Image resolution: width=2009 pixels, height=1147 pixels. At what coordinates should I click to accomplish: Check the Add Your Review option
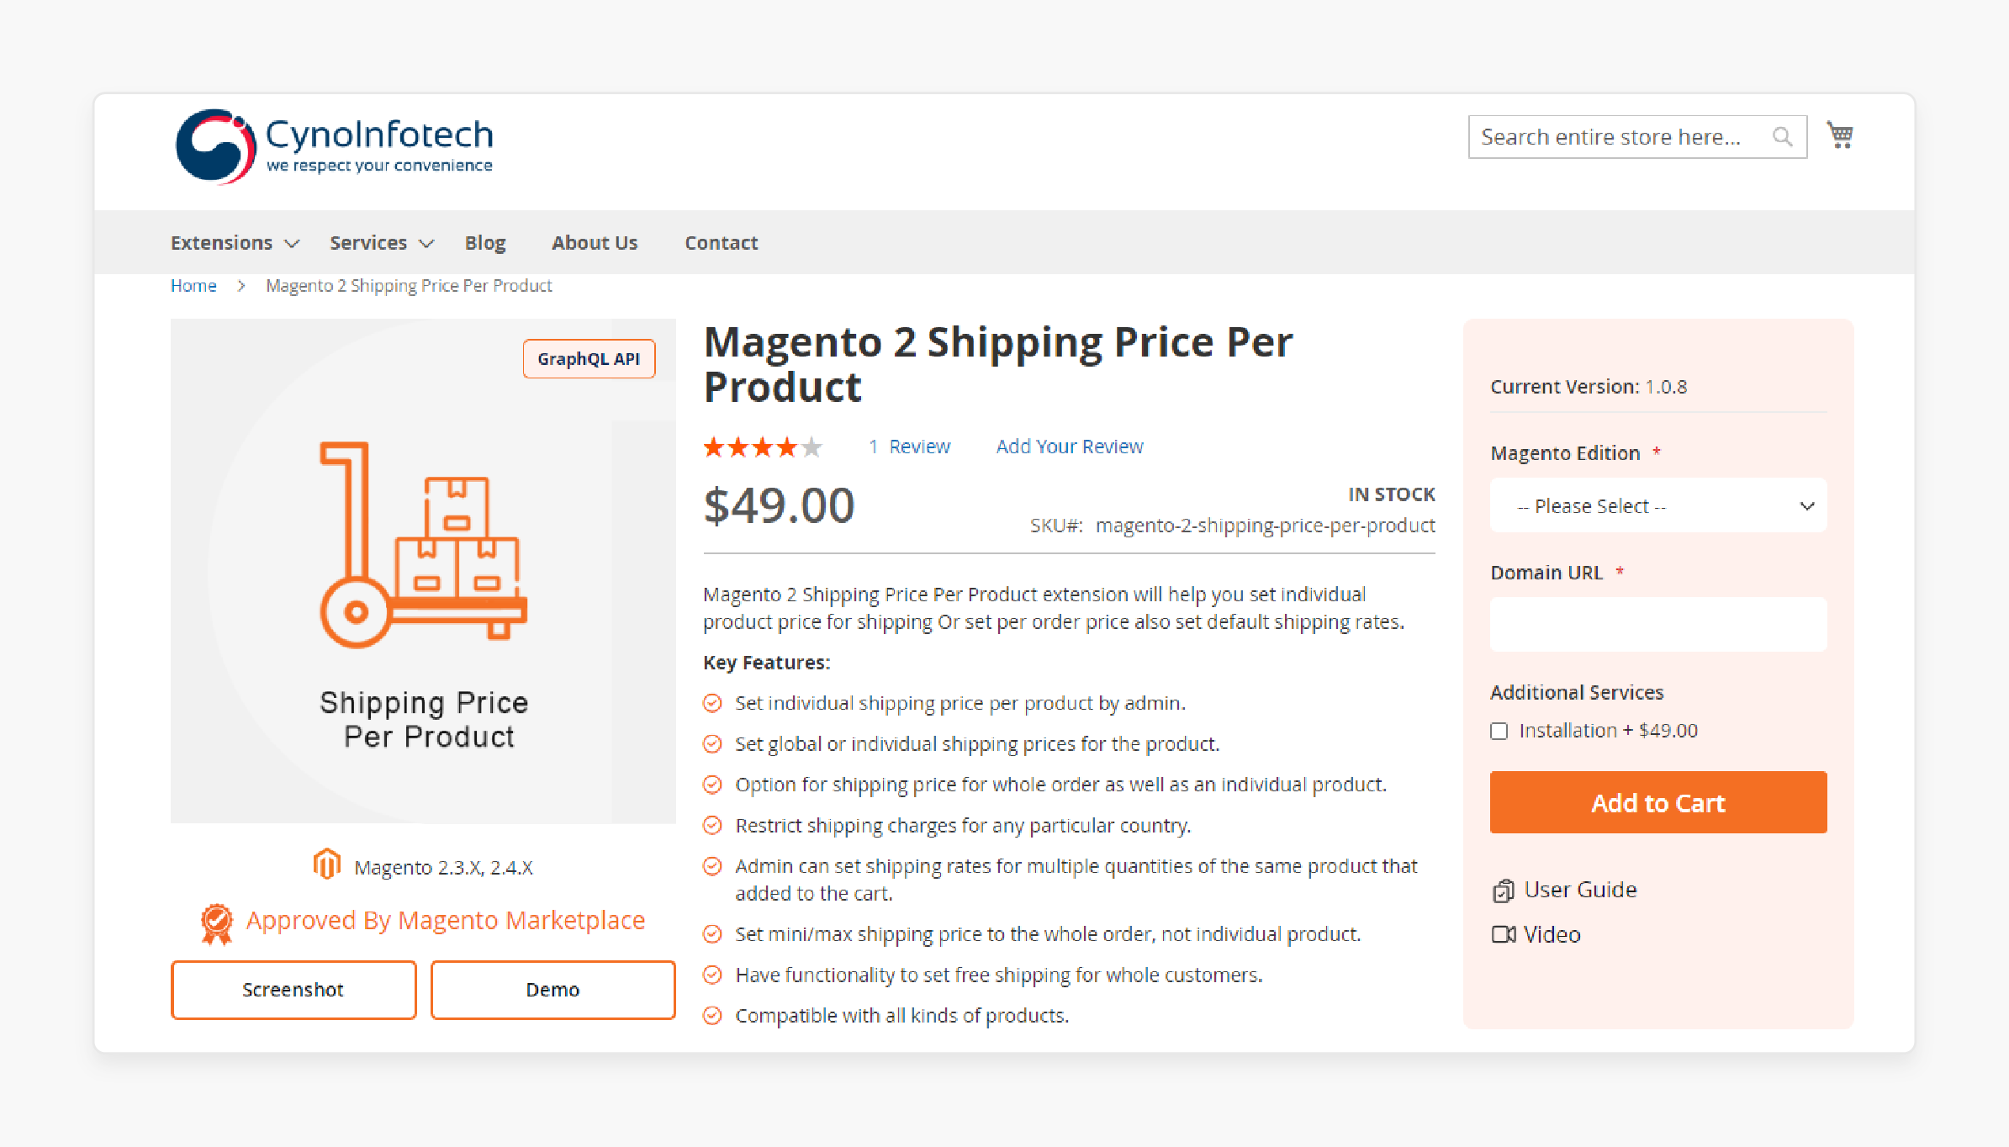coord(1071,446)
